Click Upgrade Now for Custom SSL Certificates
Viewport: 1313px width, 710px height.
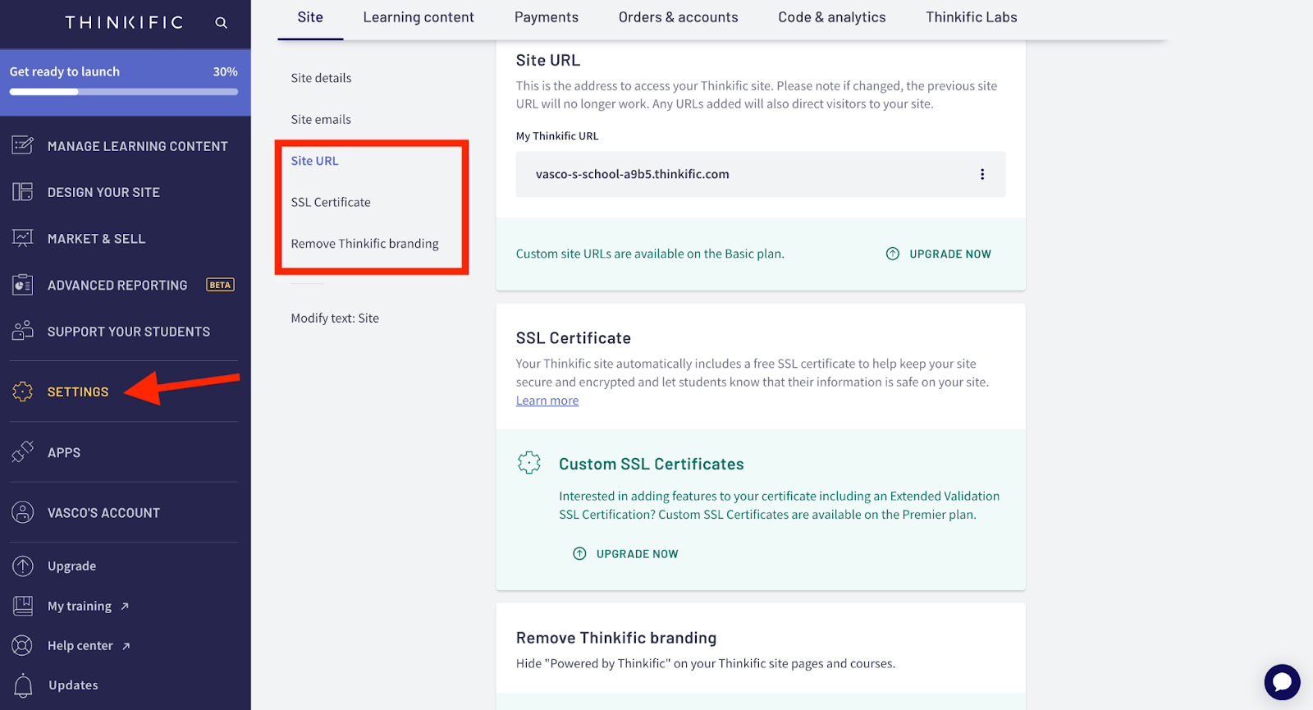tap(625, 553)
